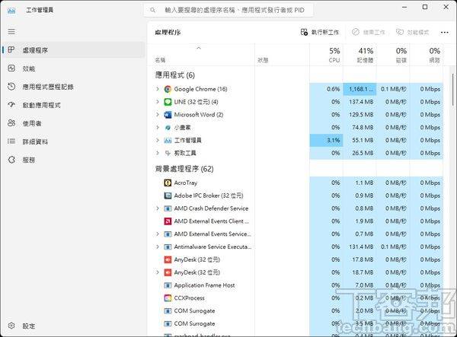Click 應用程式 (6) group heading
This screenshot has width=457, height=337.
click(175, 75)
